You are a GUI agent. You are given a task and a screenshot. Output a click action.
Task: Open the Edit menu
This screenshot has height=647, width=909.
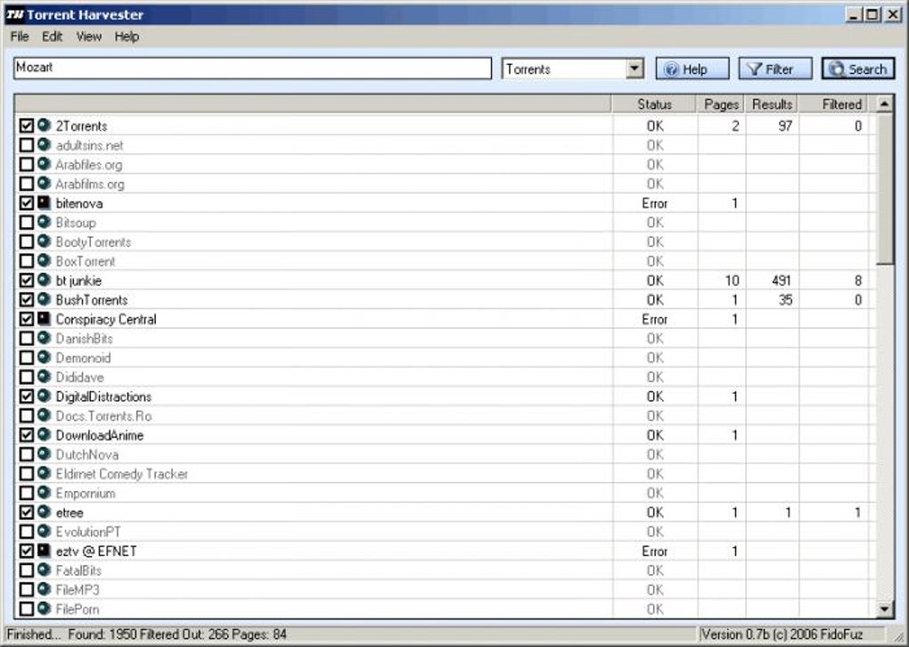pos(52,37)
